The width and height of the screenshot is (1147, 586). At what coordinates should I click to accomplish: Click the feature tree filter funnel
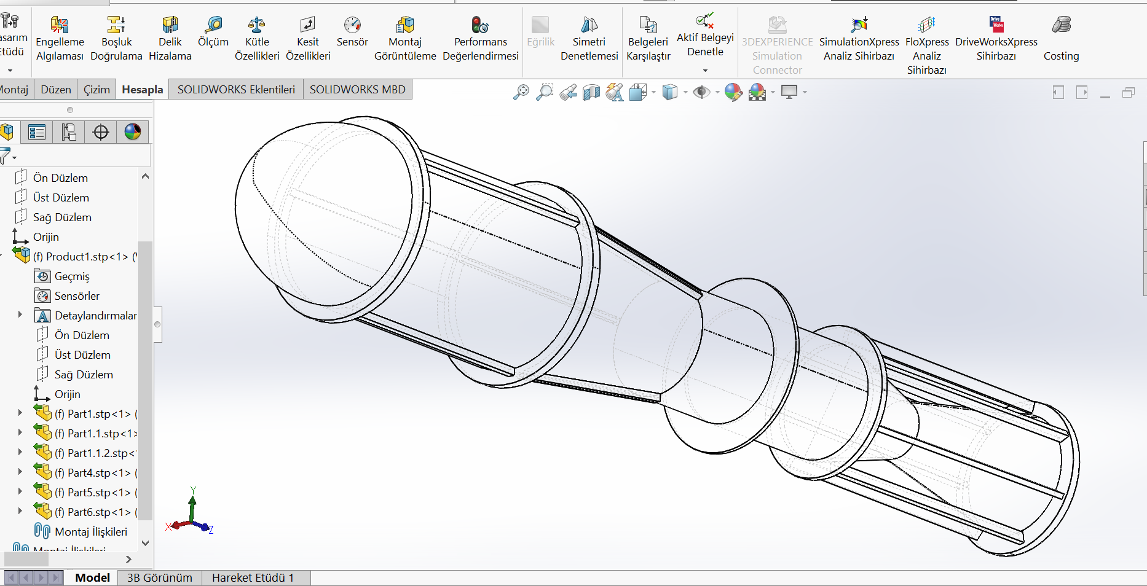click(x=6, y=156)
